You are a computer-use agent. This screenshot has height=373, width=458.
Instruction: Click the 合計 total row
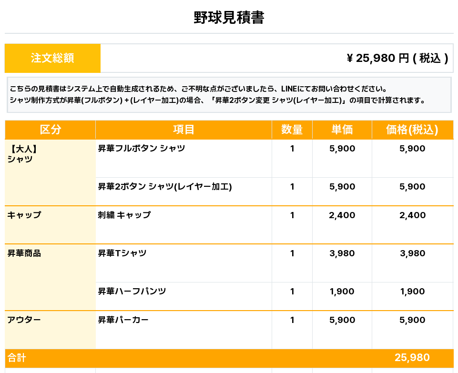click(229, 358)
